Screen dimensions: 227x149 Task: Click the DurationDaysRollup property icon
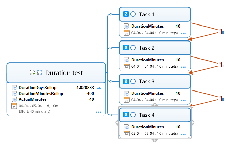[14, 88]
